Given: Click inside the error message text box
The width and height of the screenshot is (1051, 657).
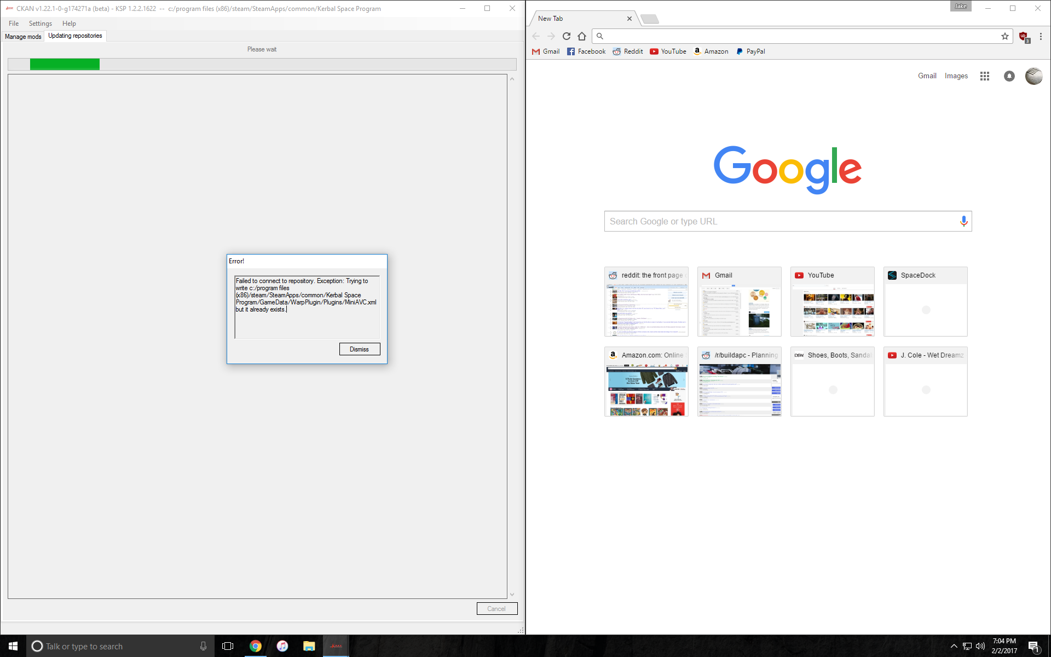Looking at the screenshot, I should point(307,307).
